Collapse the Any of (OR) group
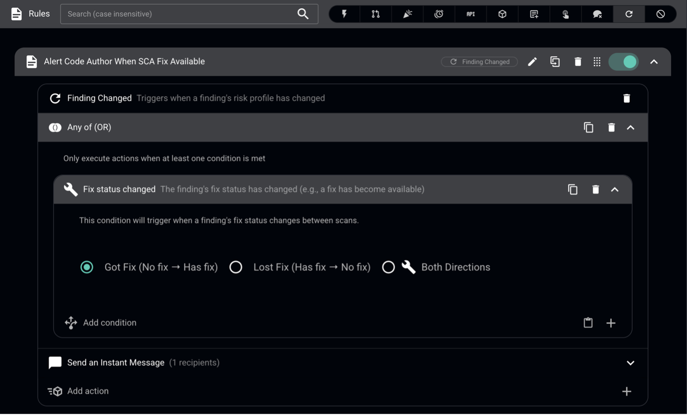 coord(631,128)
